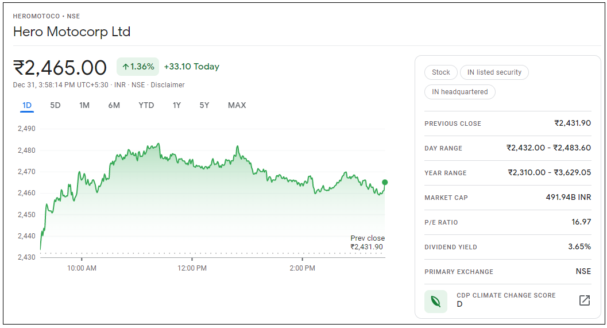Click the PREVIOUS CLOSE row label
607x328 pixels.
pyautogui.click(x=453, y=124)
